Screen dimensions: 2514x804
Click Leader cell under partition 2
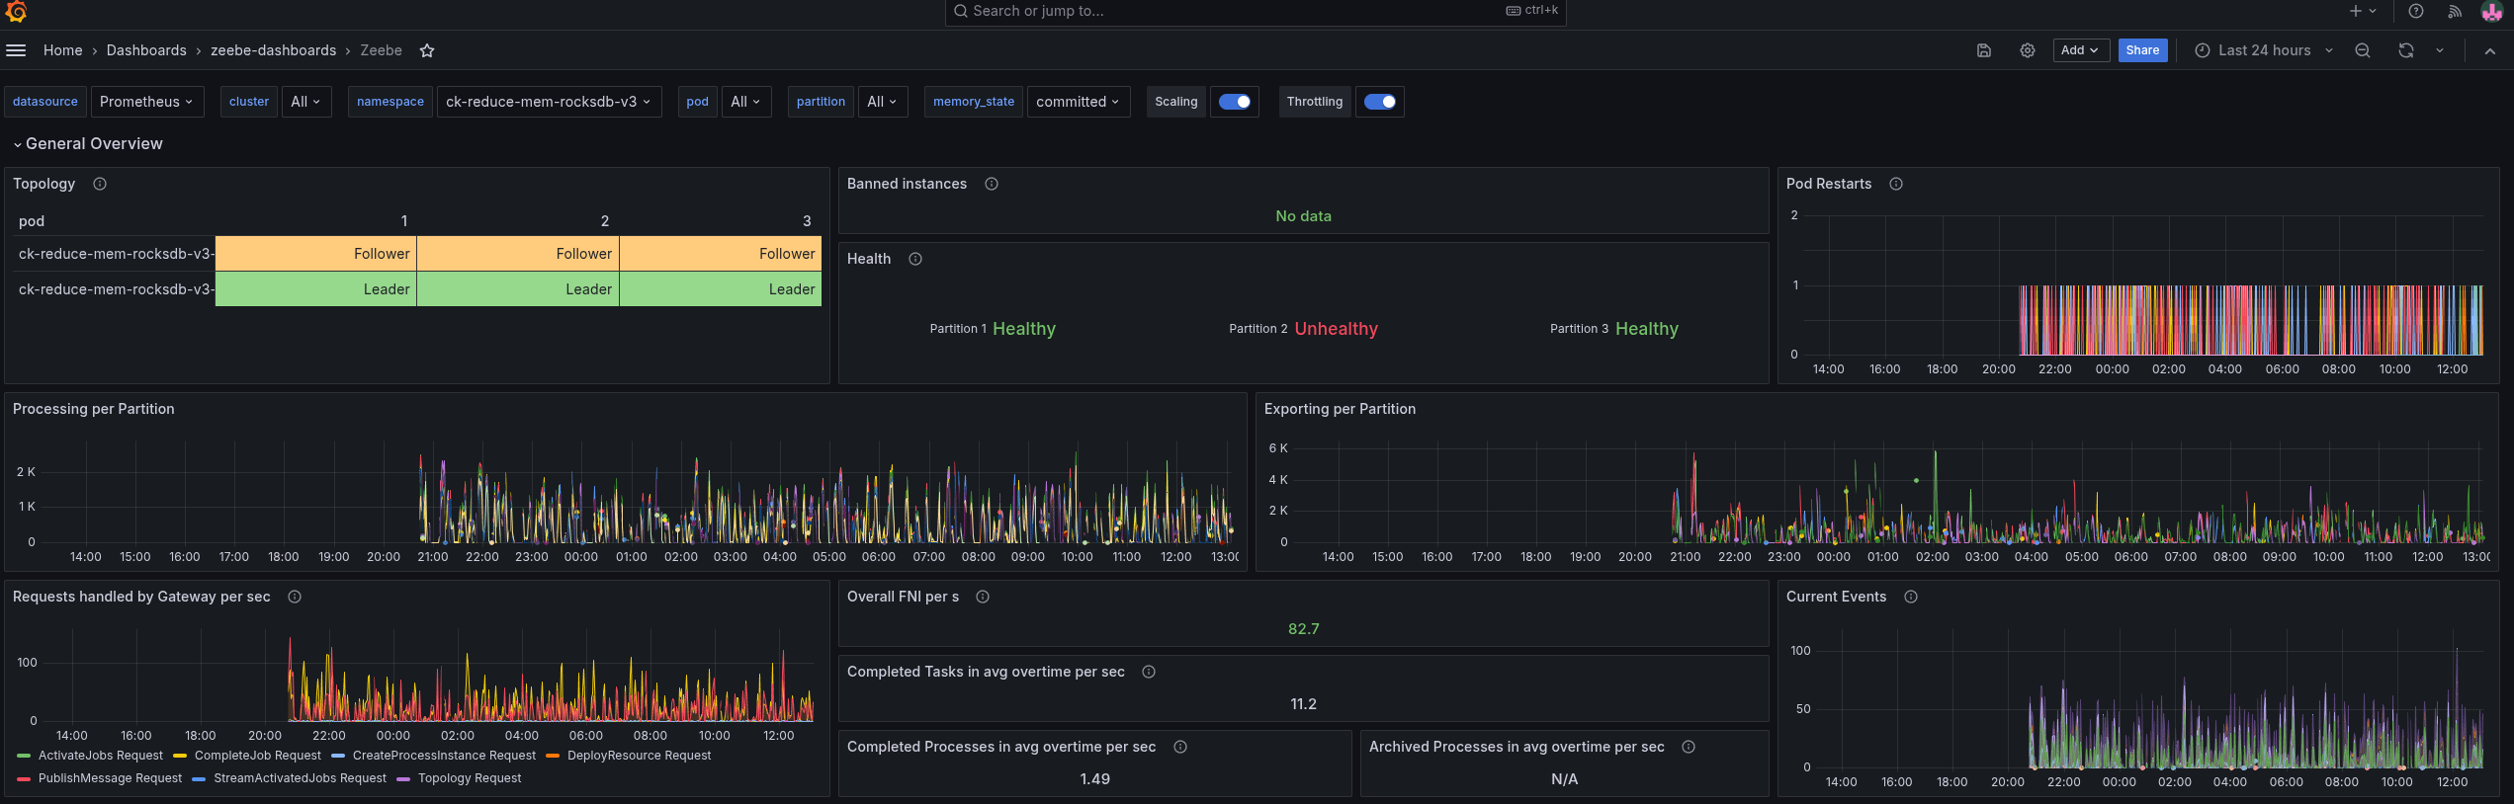click(518, 289)
